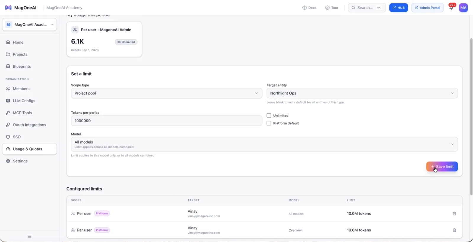Click the 6.1K usage value
473x242 pixels.
[x=77, y=42]
